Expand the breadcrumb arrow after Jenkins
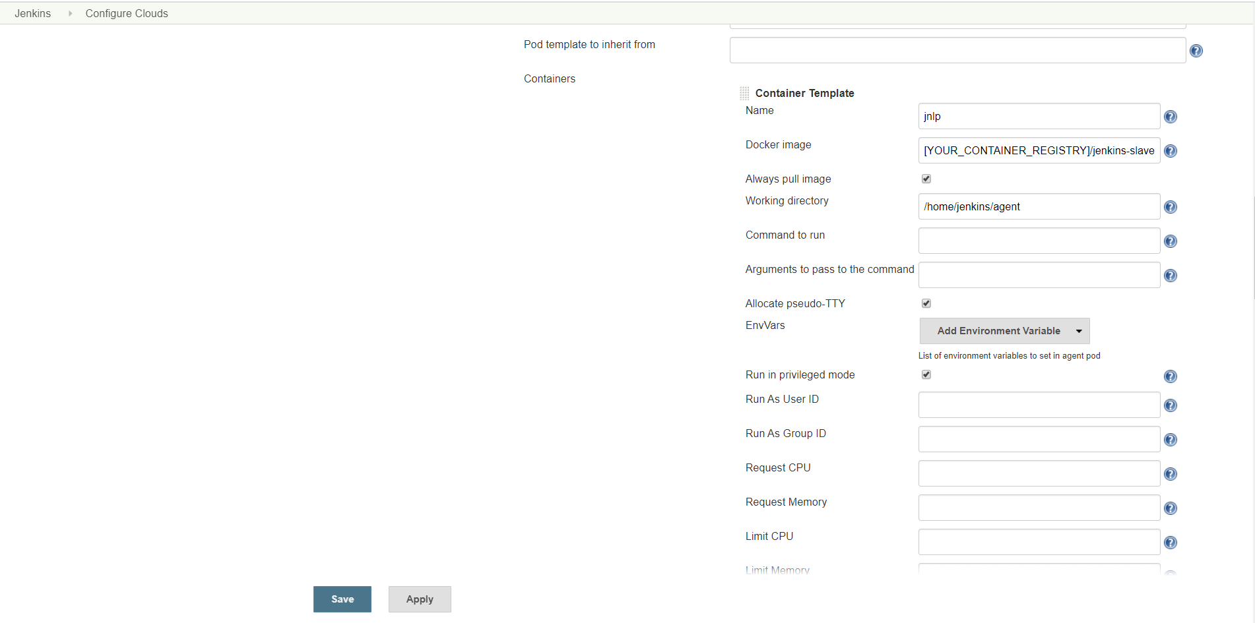 click(x=70, y=13)
